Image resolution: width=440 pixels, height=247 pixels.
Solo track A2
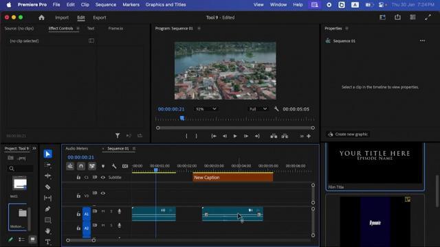(x=111, y=225)
